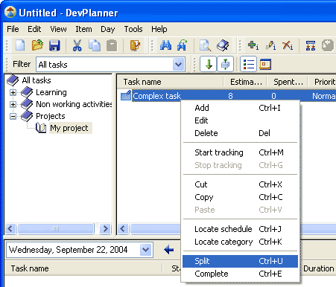
Task: Open the Filter All tasks dropdown
Action: 179,65
